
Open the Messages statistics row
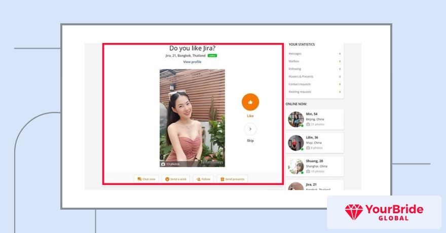(x=315, y=54)
